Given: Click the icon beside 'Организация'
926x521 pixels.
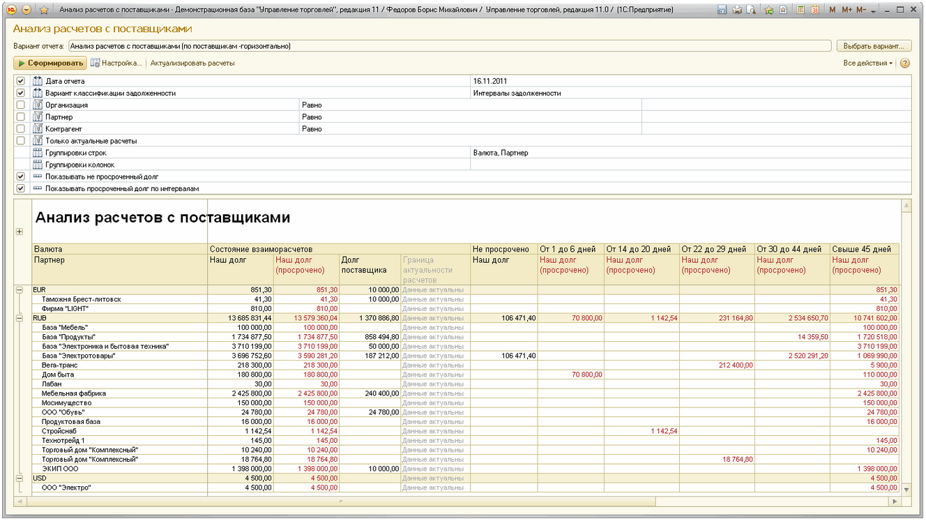Looking at the screenshot, I should pyautogui.click(x=38, y=105).
